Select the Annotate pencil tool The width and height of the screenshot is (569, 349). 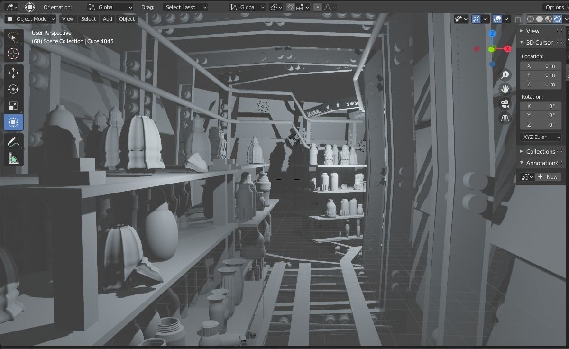click(13, 141)
